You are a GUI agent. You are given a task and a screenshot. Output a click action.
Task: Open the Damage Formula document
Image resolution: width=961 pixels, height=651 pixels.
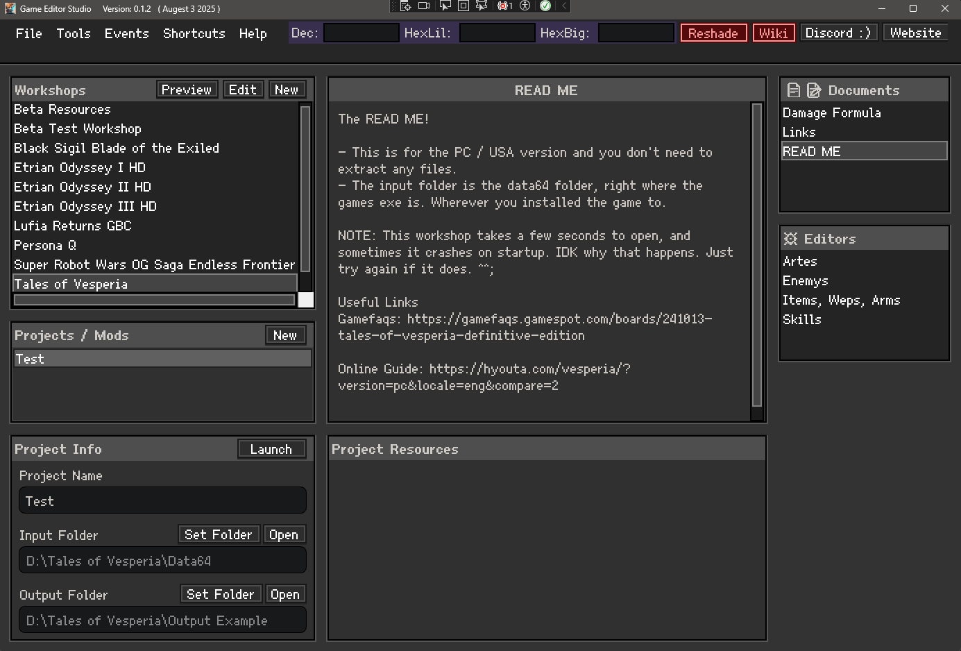(x=831, y=112)
